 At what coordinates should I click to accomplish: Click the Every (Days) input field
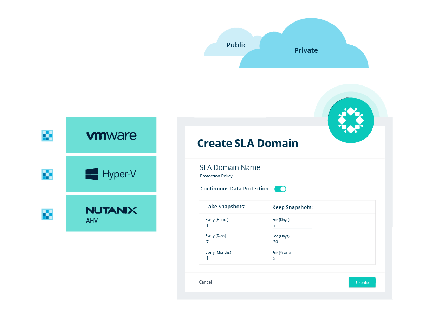225,242
